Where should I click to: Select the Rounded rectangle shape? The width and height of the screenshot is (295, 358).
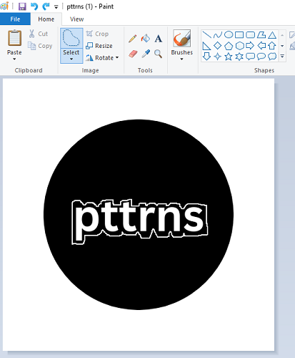click(250, 35)
